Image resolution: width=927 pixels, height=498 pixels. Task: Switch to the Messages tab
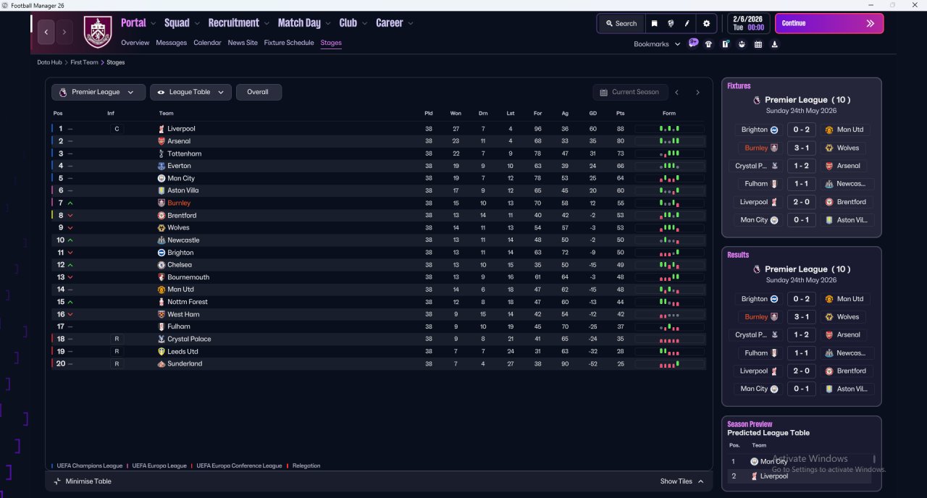pyautogui.click(x=172, y=43)
